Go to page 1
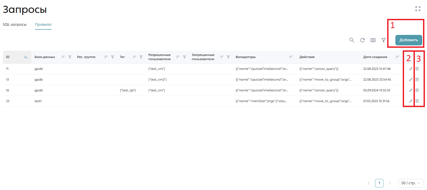 click(379, 183)
